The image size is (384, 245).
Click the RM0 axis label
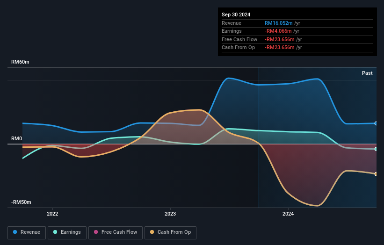pyautogui.click(x=16, y=138)
